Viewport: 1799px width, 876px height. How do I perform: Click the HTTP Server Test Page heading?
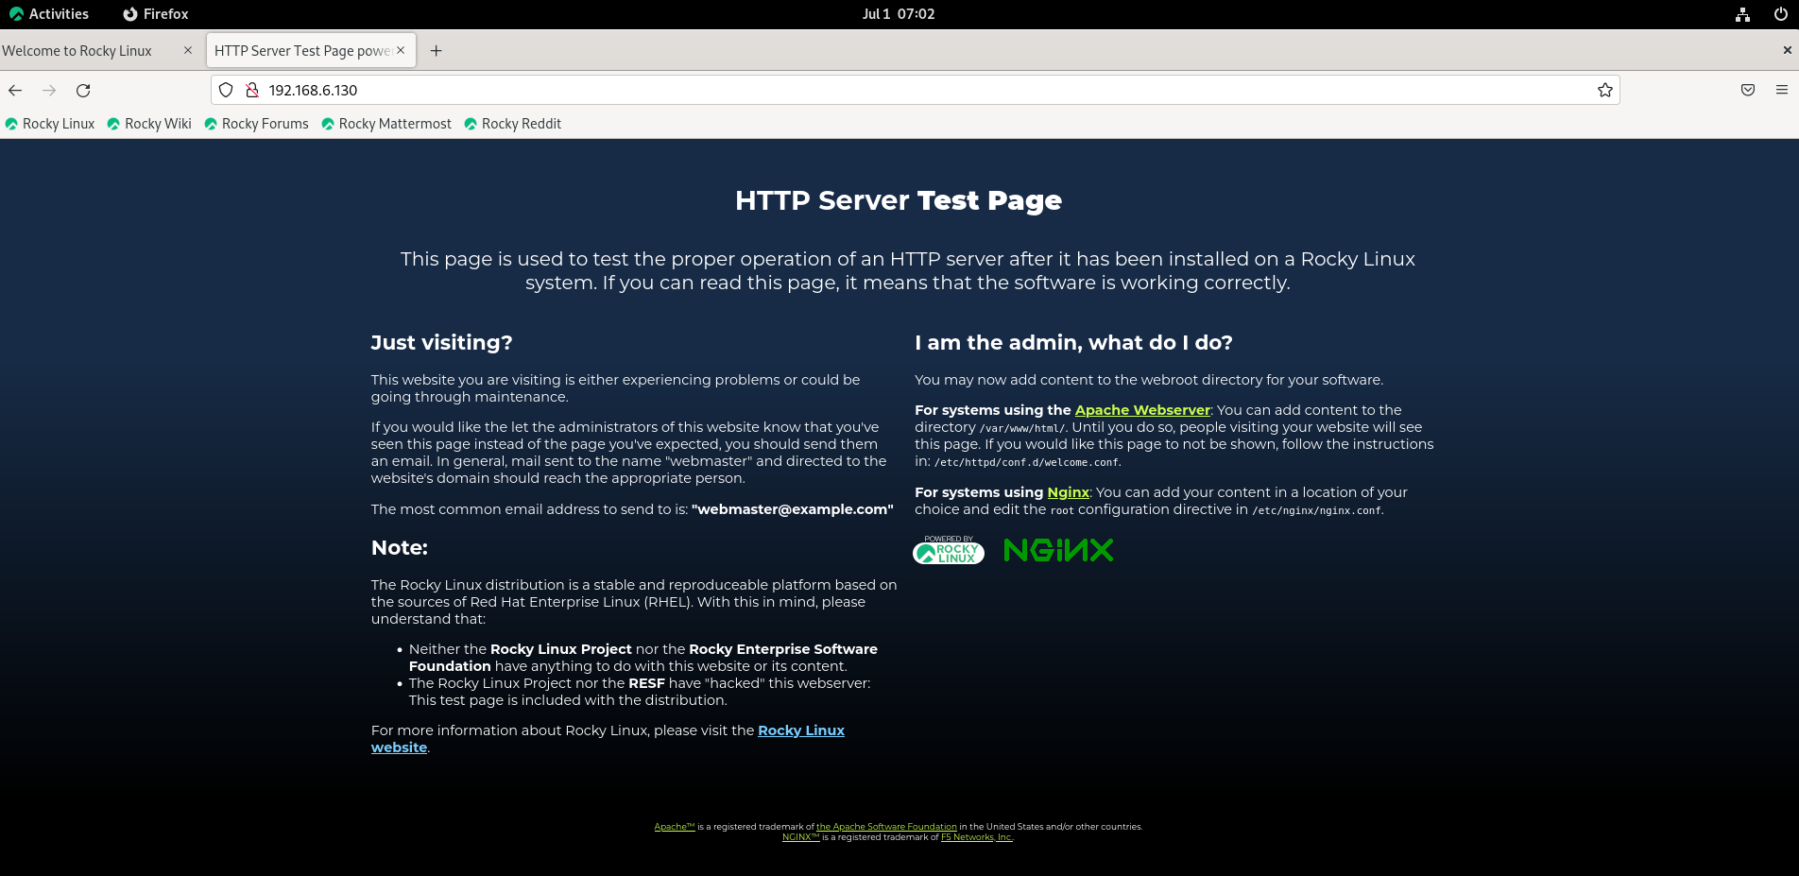899,200
